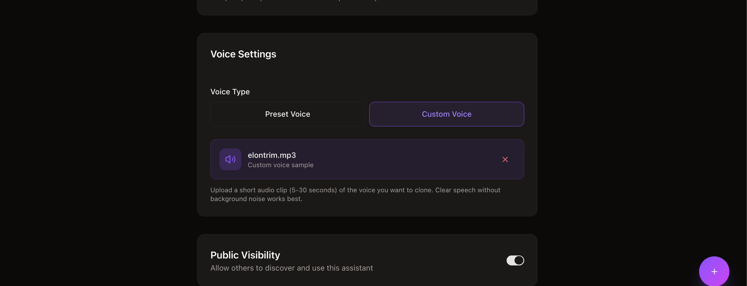Click the Public Visibility heading

(x=245, y=255)
